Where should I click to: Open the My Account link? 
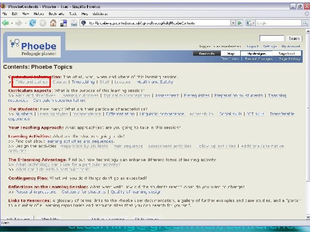291,46
